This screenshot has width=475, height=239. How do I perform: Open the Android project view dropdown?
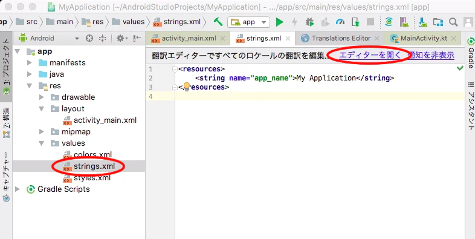pos(48,38)
